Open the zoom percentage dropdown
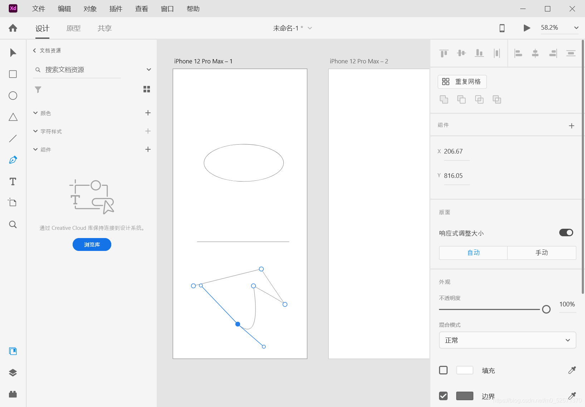585x407 pixels. click(576, 28)
